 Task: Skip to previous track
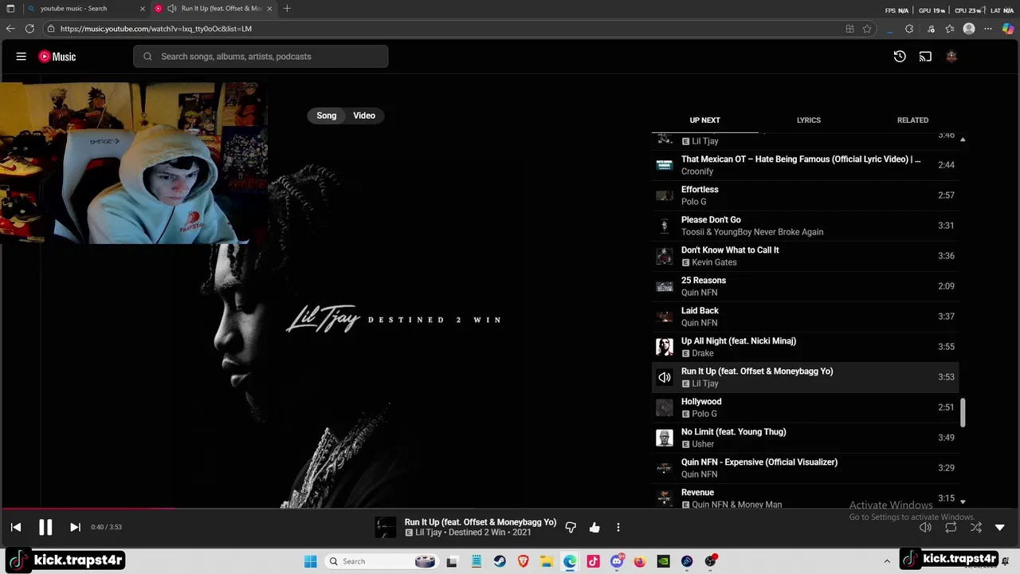click(x=16, y=527)
